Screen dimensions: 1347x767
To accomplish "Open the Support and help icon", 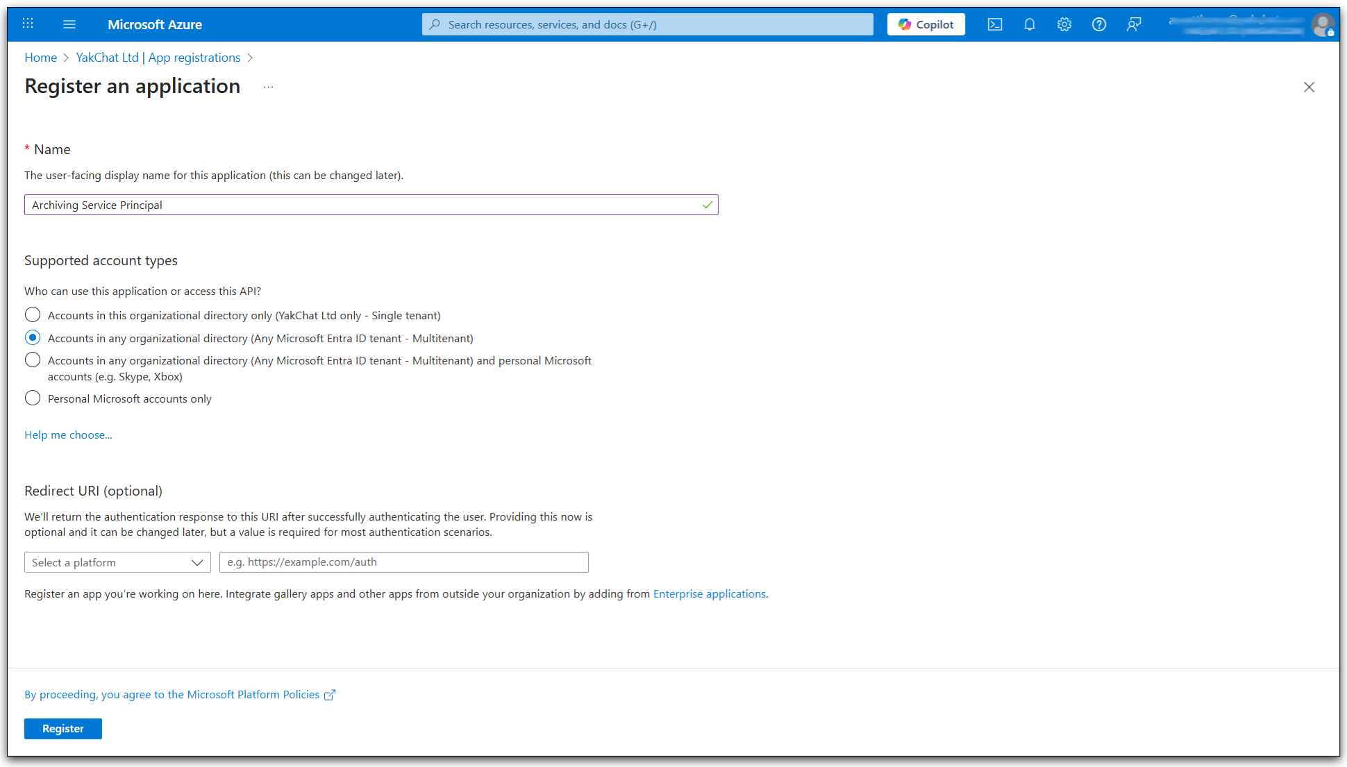I will click(1098, 24).
